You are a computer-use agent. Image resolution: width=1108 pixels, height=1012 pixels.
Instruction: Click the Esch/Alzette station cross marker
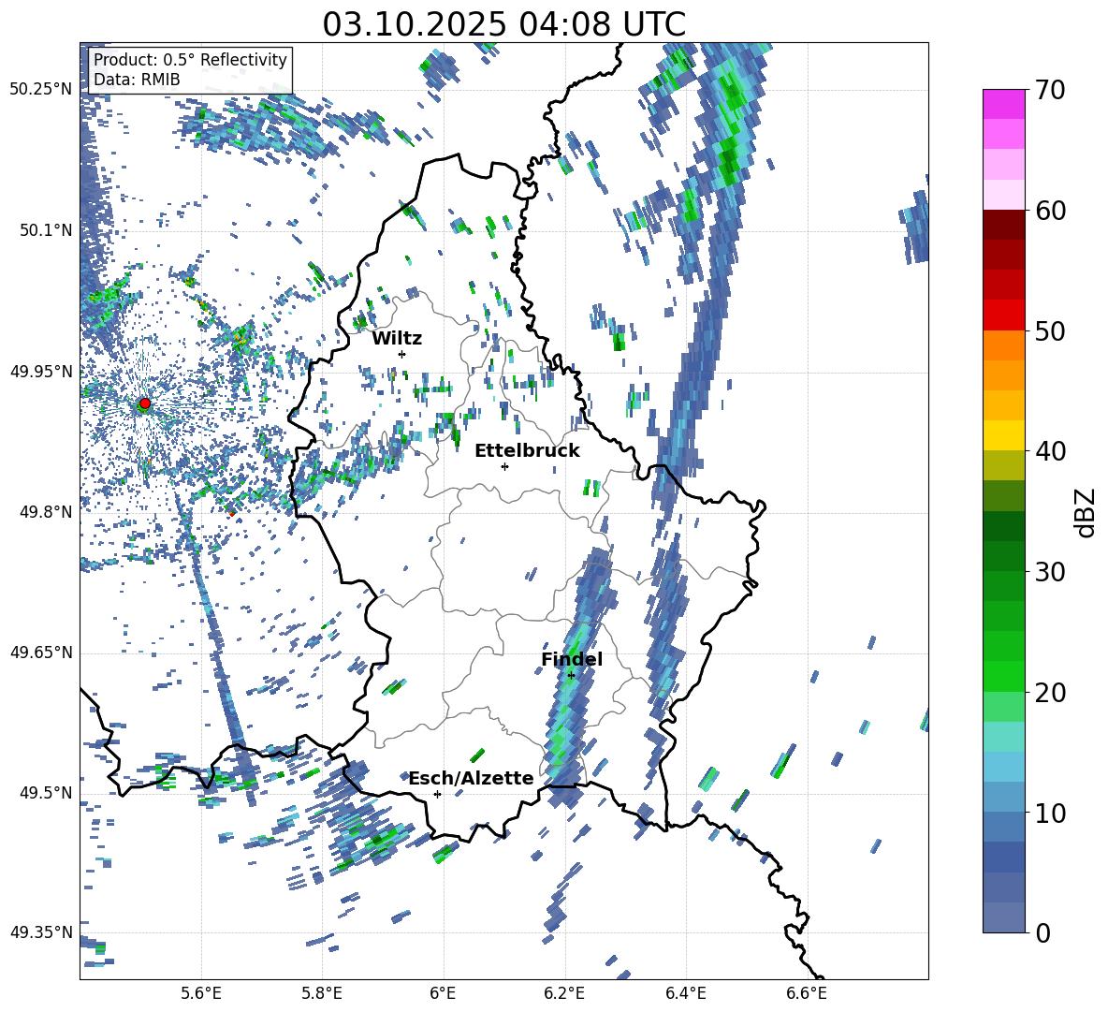(x=437, y=794)
